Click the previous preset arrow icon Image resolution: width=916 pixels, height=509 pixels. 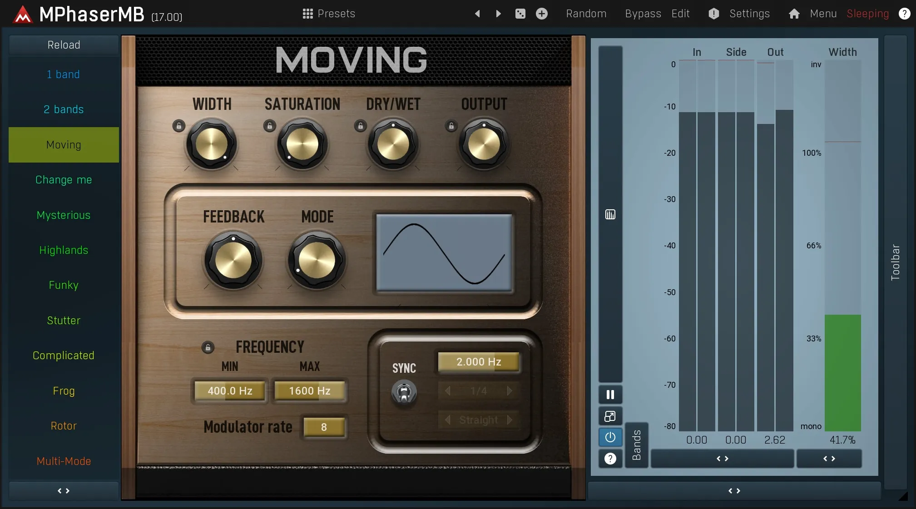[x=477, y=14]
